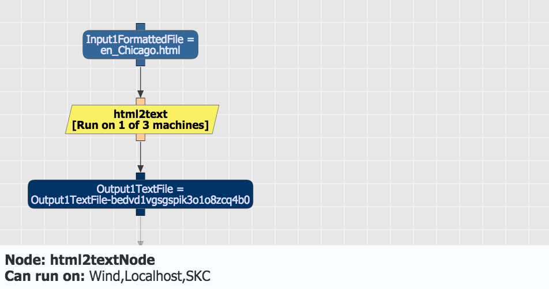Select the orange output port below html2text

(x=140, y=137)
